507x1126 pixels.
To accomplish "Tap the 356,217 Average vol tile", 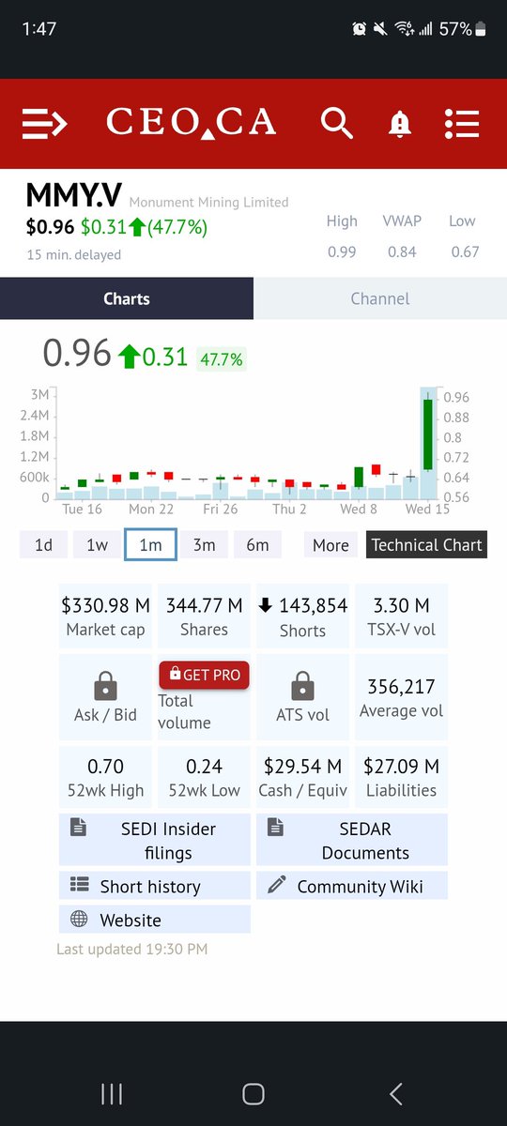I will point(401,697).
